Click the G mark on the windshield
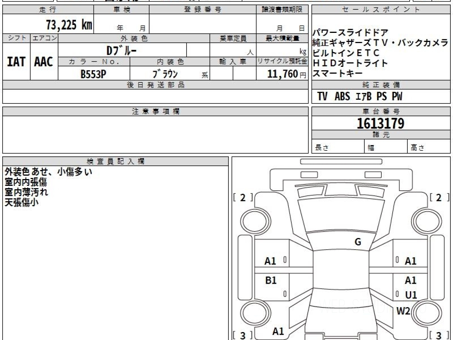453x340 pixels. 358,242
